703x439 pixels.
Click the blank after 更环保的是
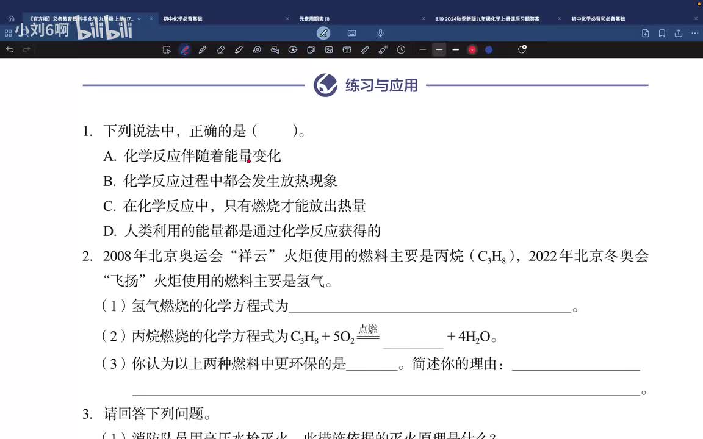coord(372,366)
